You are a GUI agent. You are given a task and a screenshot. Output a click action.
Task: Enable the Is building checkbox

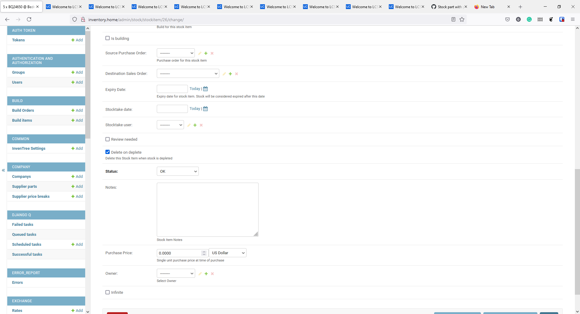click(108, 38)
